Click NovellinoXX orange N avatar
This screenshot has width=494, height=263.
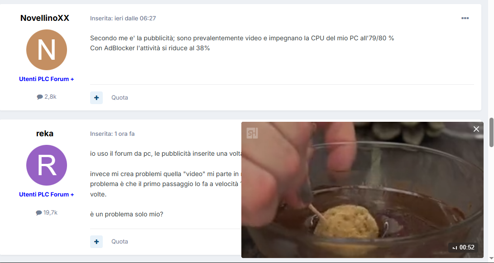coord(47,50)
